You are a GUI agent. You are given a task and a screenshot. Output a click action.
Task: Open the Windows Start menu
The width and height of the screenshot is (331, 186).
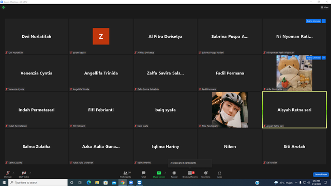[4, 182]
